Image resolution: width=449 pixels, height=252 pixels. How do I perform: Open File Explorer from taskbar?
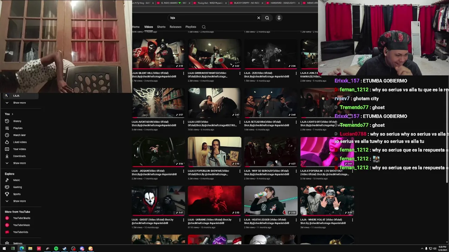[x=30, y=248]
